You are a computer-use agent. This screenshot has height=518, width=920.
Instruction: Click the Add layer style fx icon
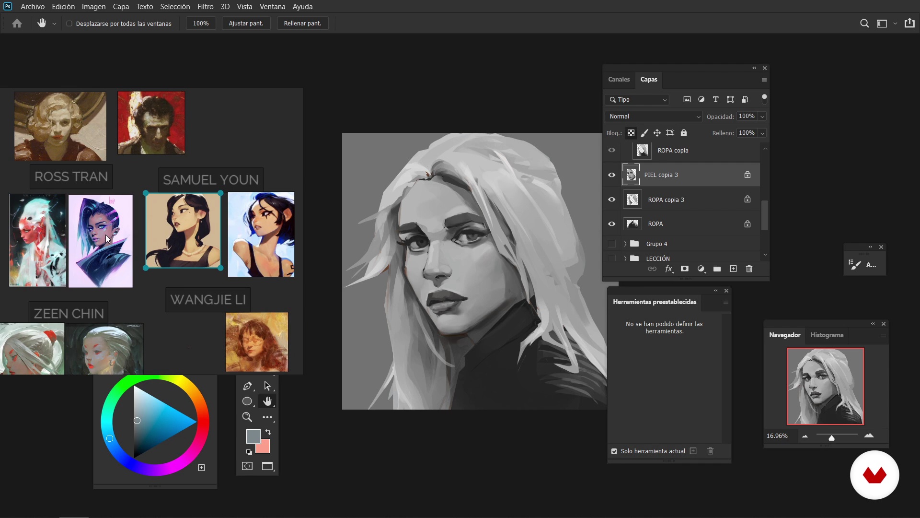[x=669, y=269]
